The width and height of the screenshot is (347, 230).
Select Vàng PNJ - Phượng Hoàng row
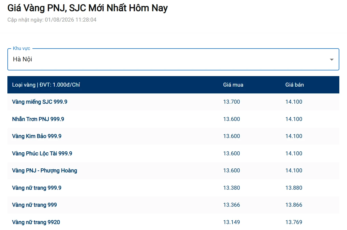(173, 170)
